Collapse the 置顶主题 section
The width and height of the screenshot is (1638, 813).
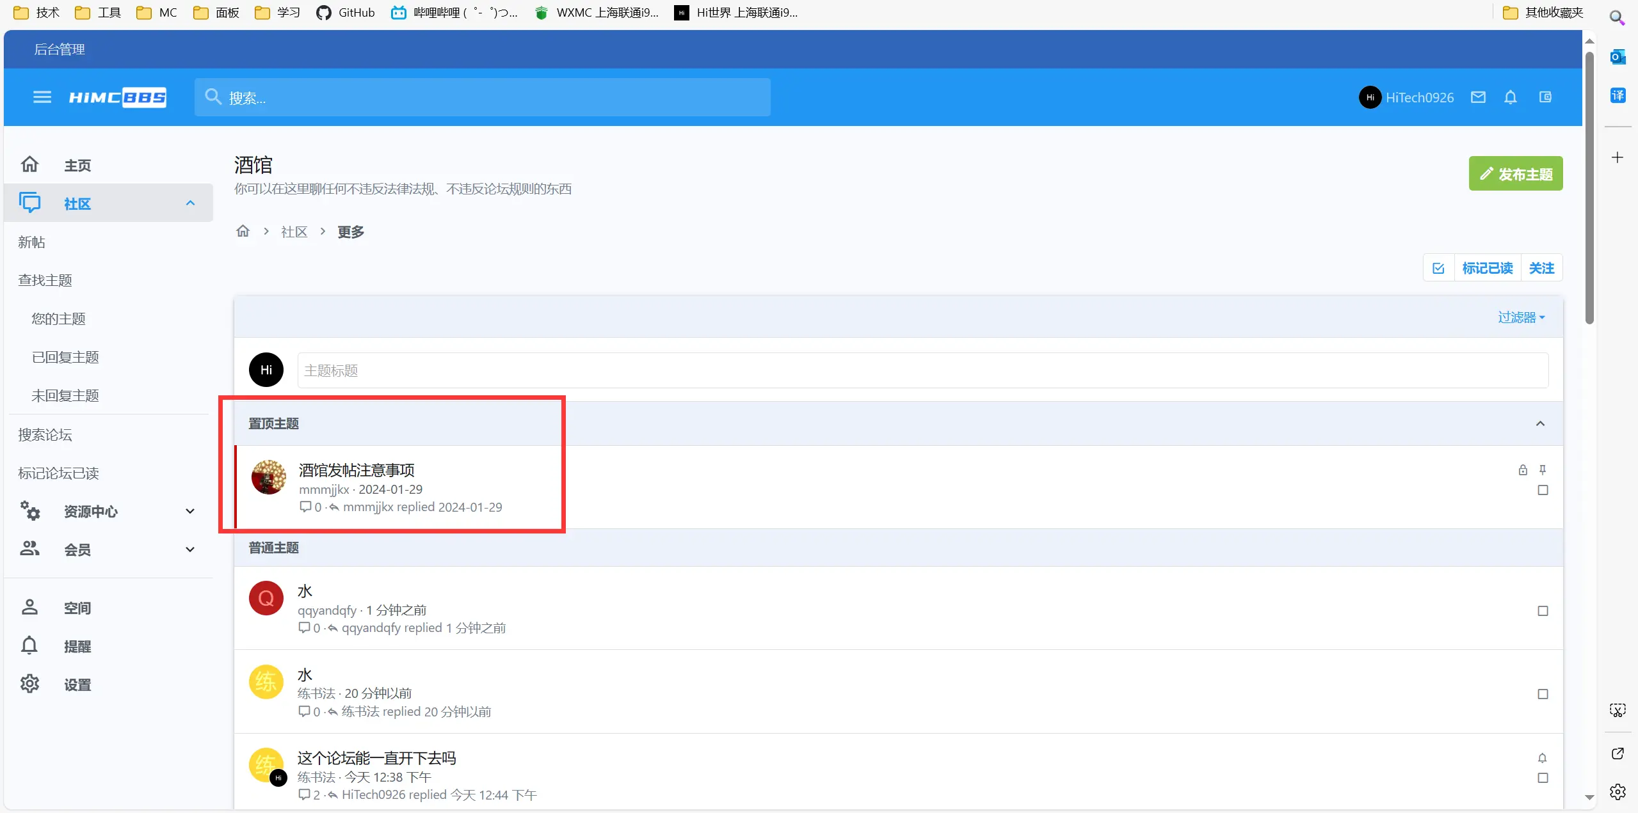point(1540,423)
